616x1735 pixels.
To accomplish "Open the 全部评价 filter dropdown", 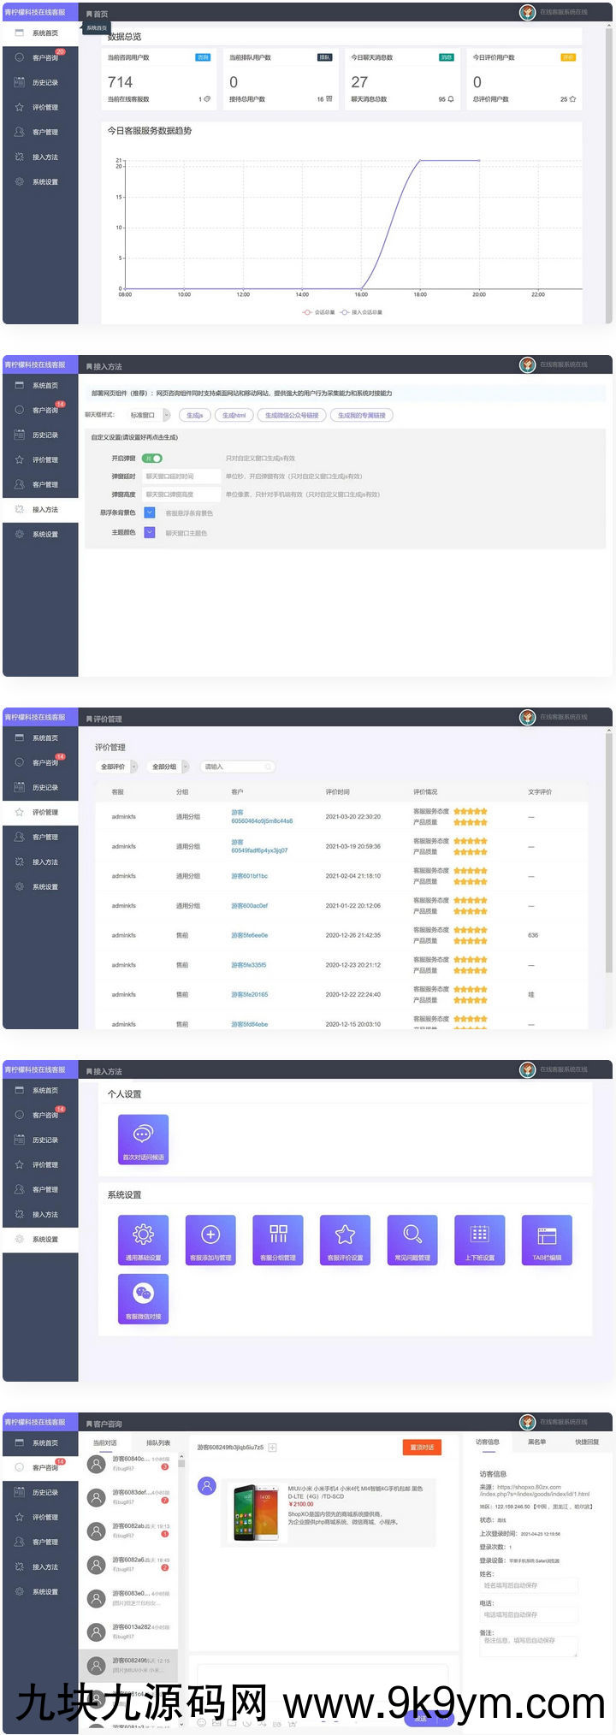I will [x=119, y=767].
